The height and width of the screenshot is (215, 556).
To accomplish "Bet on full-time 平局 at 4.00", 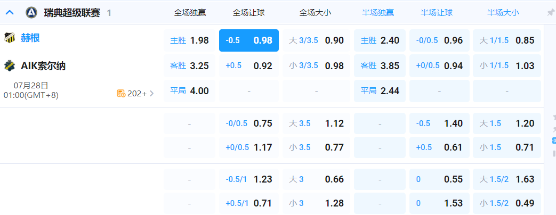I will coord(189,91).
